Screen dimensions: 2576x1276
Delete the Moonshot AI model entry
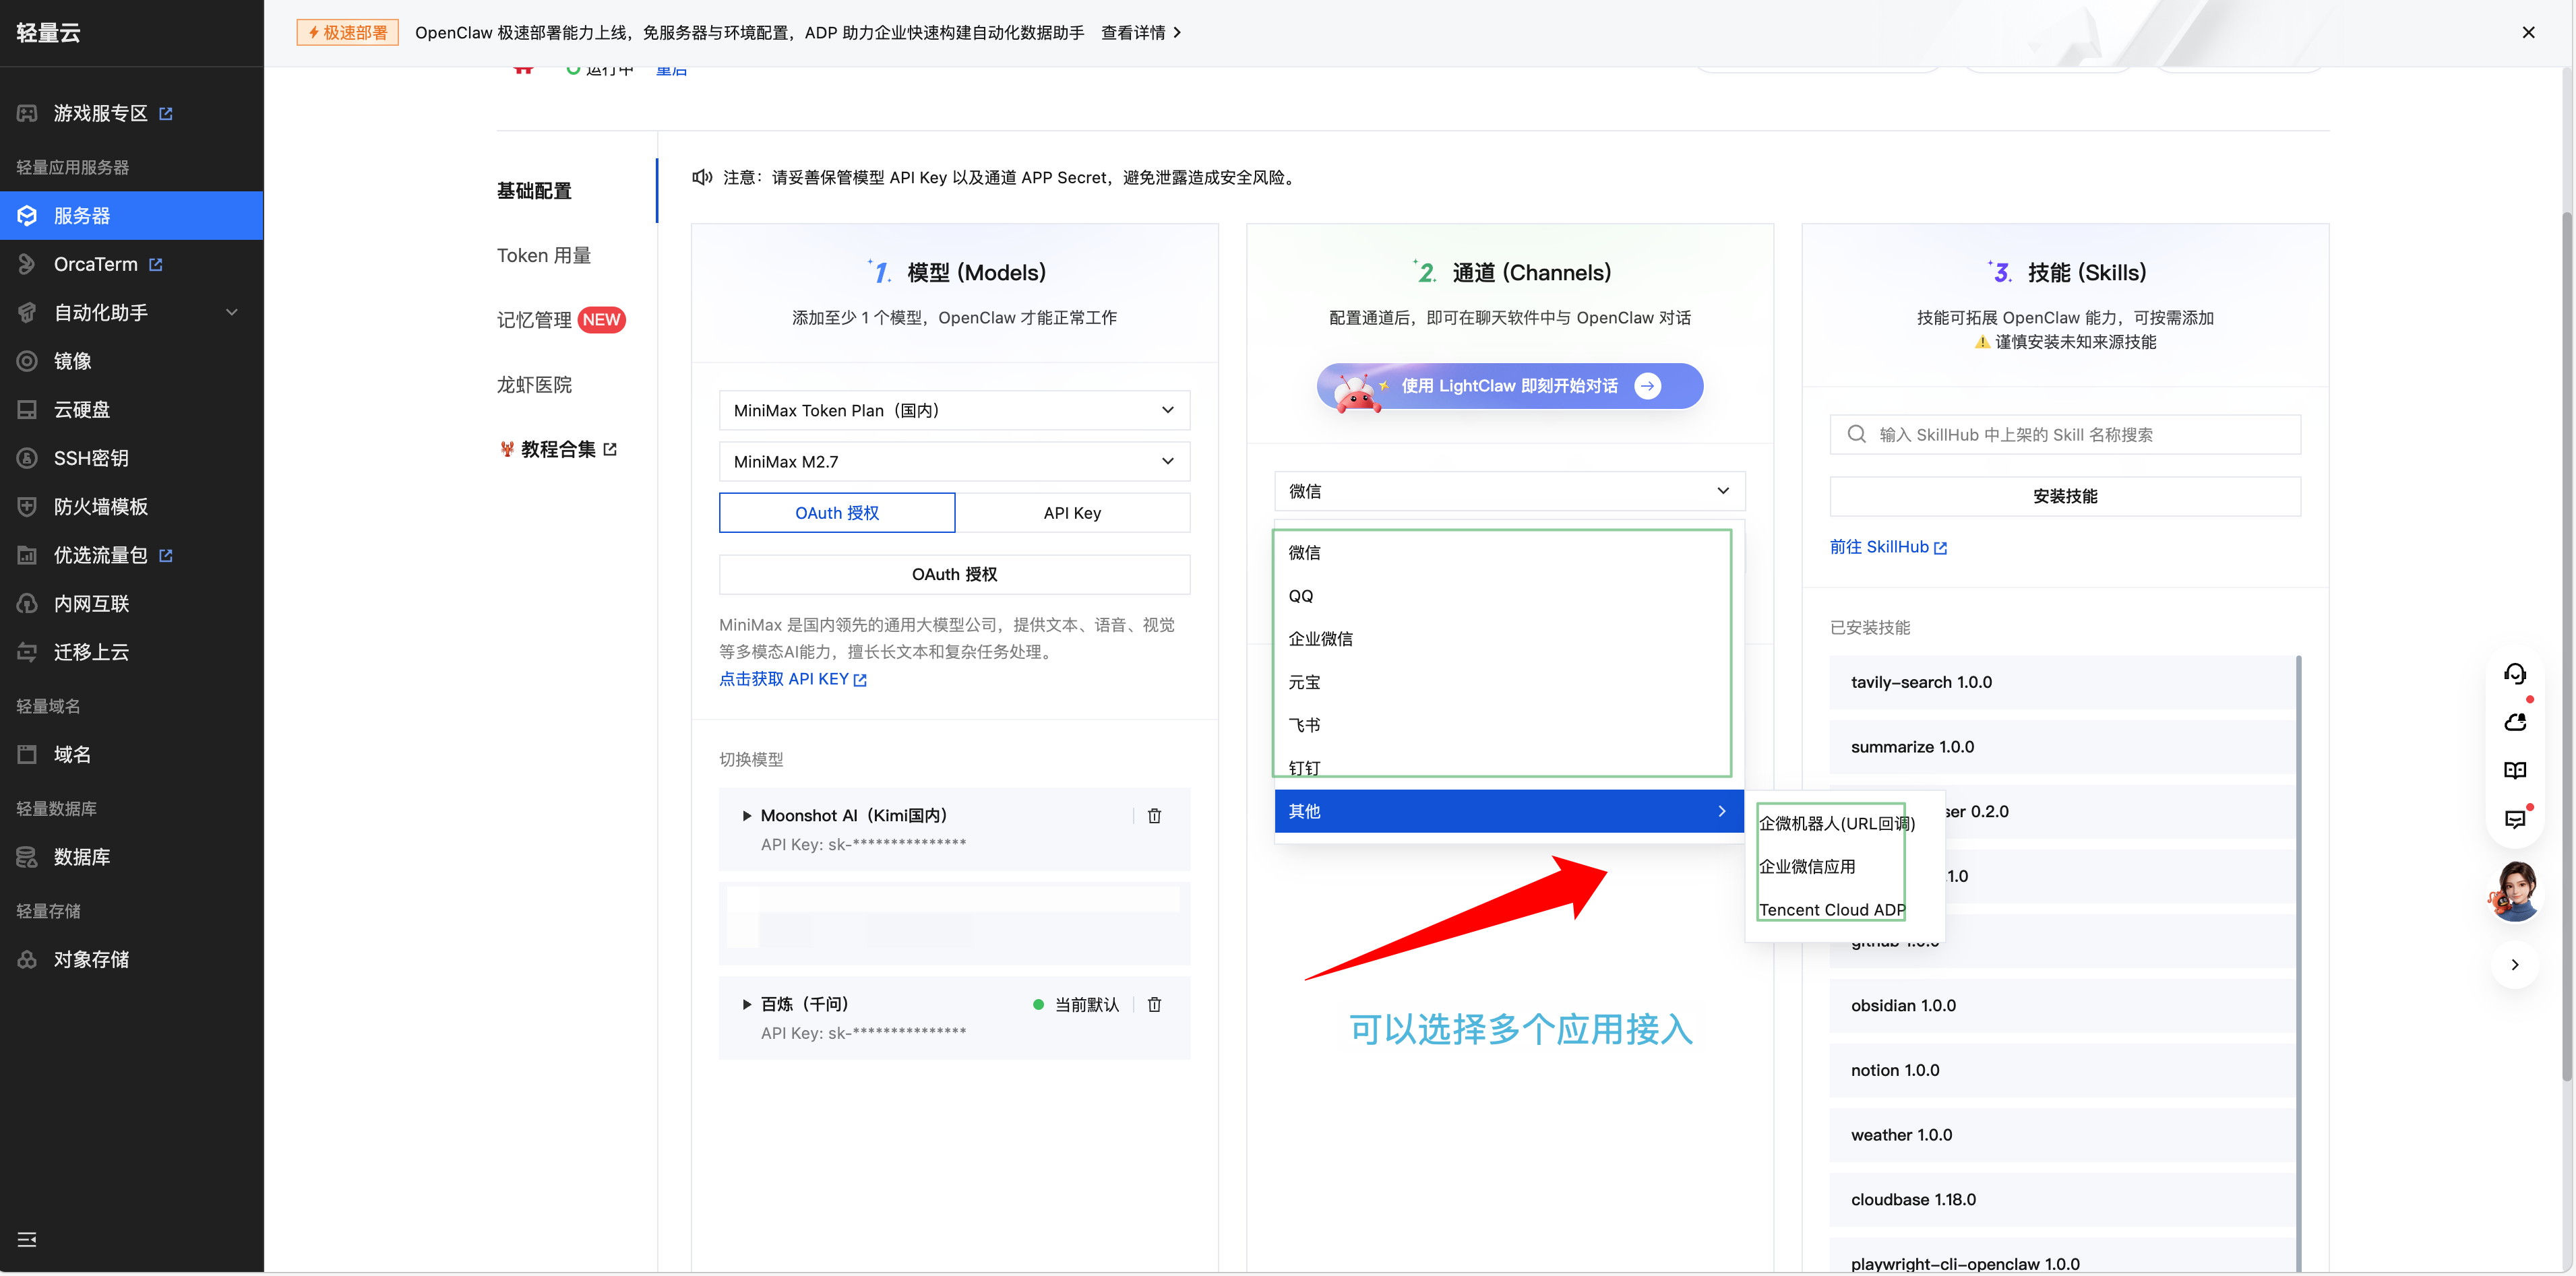point(1154,817)
